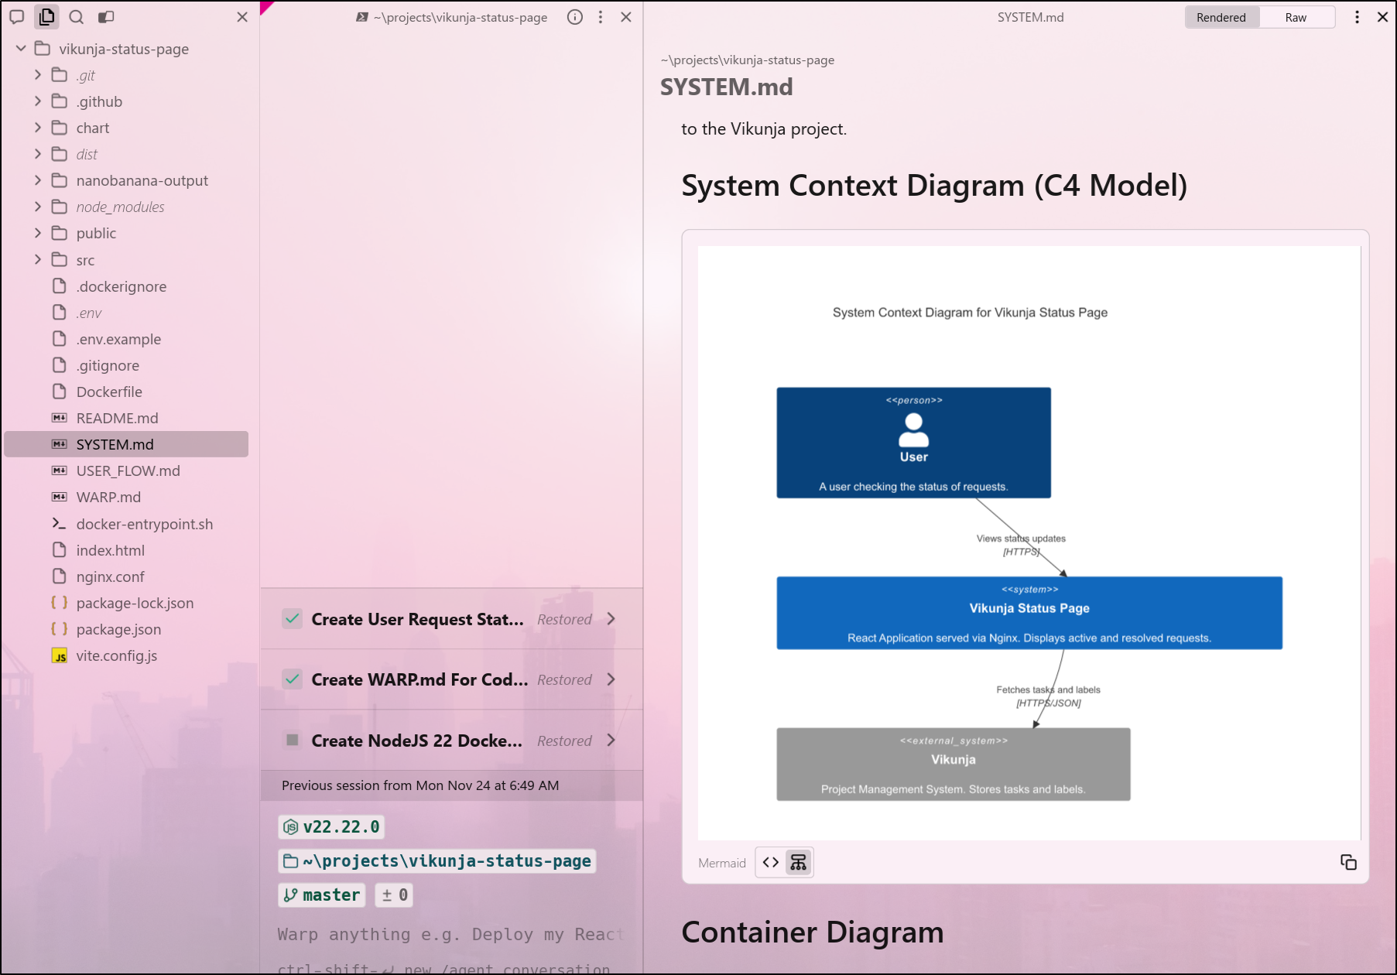Expand the chart folder
Image resolution: width=1397 pixels, height=975 pixels.
point(38,128)
